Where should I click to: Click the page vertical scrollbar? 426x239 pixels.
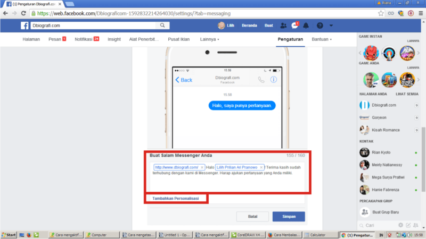coord(423,159)
